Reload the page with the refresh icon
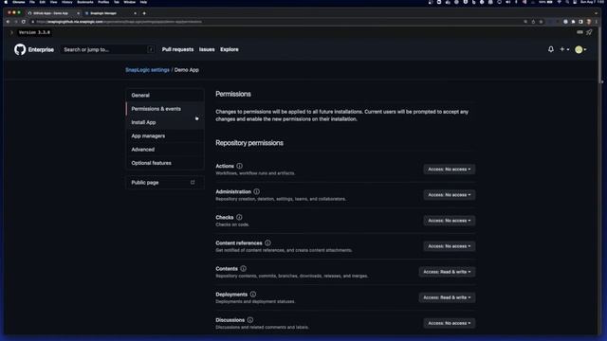The image size is (607, 341). (23, 22)
